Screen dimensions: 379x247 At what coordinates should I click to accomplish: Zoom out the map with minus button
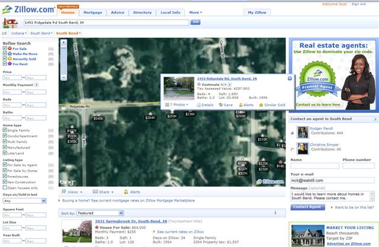[63, 78]
